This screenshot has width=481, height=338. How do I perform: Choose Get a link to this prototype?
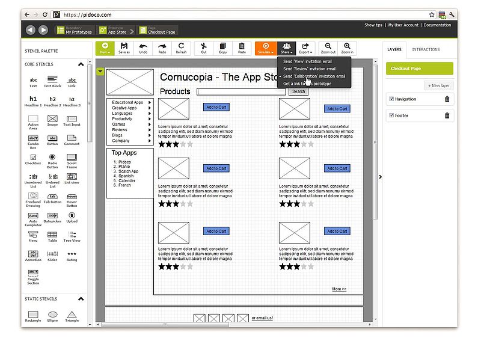pos(307,84)
